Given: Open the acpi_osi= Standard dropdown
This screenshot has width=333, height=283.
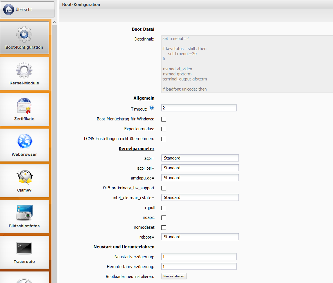Looking at the screenshot, I should 200,168.
